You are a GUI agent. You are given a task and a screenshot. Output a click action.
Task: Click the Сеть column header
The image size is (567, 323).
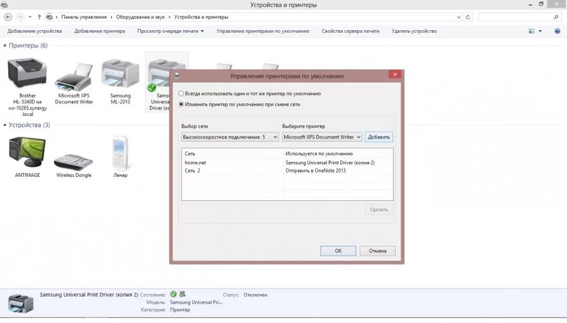click(x=232, y=154)
